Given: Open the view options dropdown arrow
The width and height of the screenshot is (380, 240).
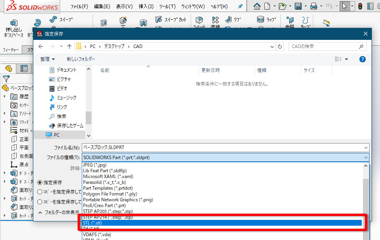Looking at the screenshot, I should [x=346, y=59].
